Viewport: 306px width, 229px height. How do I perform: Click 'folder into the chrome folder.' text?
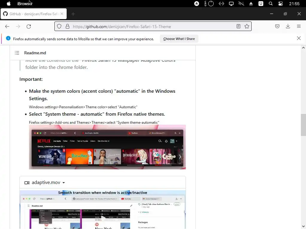[56, 67]
